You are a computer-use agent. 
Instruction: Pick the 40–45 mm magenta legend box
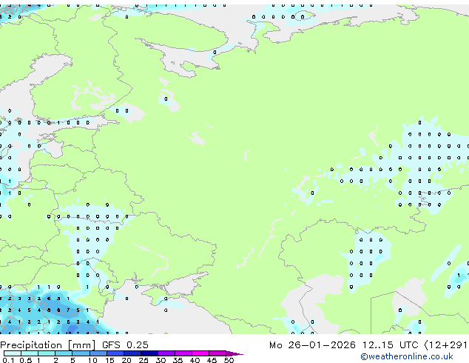pyautogui.click(x=200, y=353)
